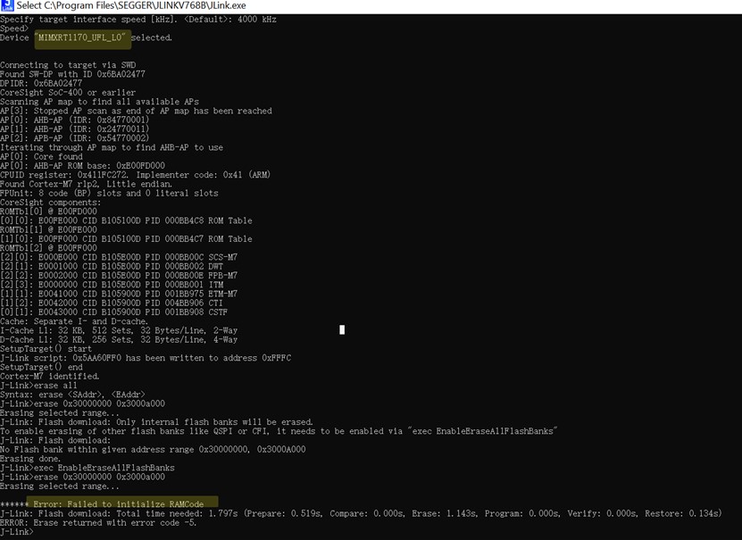Click the highlighted MIMXRT1170_UFL_L0 device name
742x540 pixels.
(82, 38)
